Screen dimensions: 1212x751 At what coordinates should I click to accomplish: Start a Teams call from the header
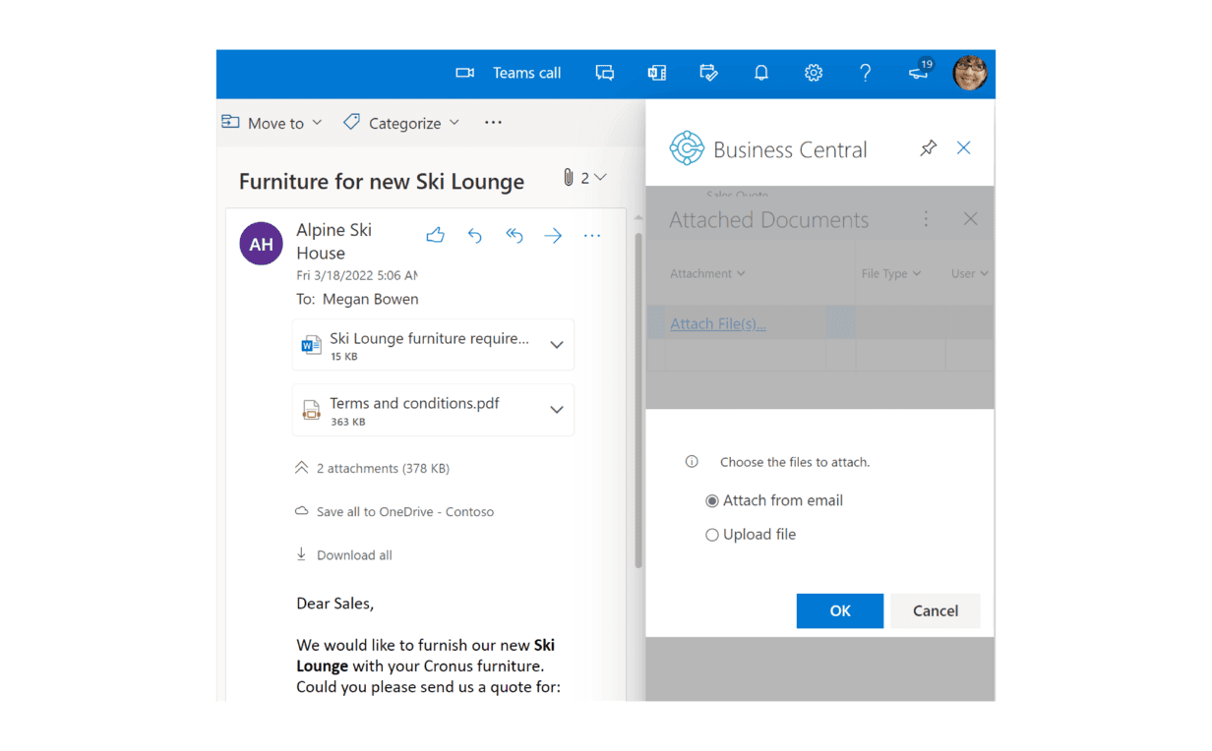click(x=509, y=73)
